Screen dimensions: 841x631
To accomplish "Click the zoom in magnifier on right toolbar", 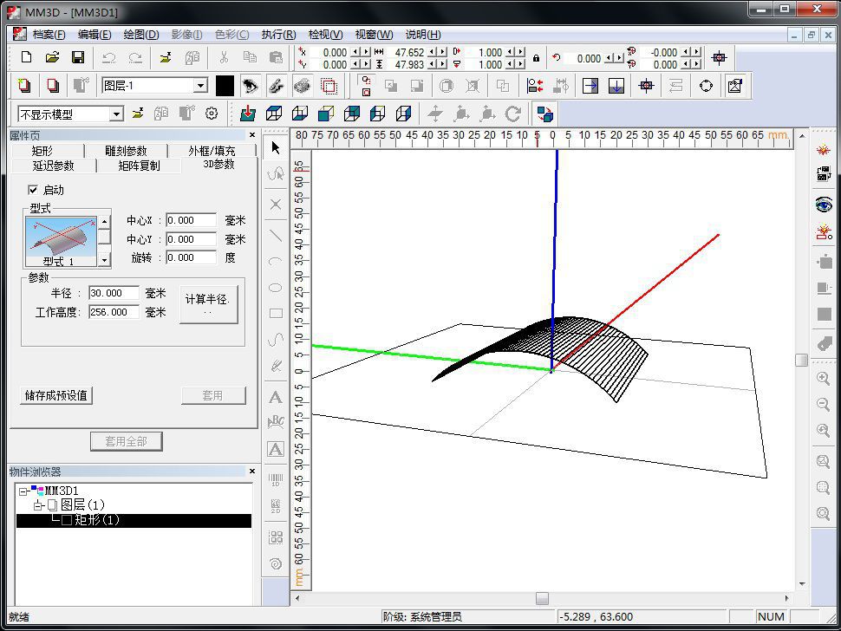I will pos(824,379).
